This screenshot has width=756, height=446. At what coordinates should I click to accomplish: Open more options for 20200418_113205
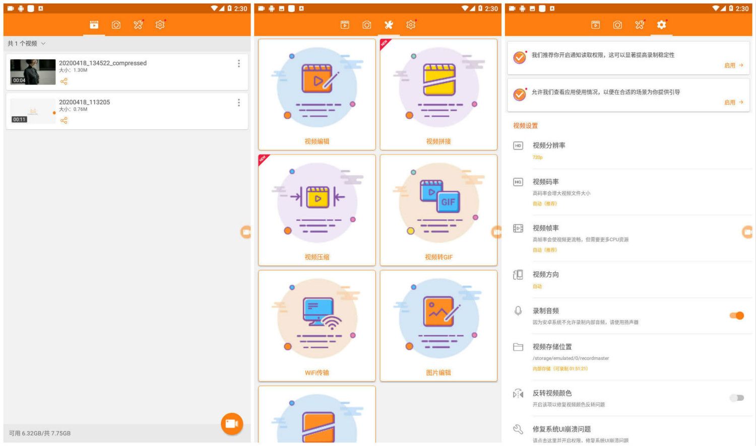[x=239, y=103]
